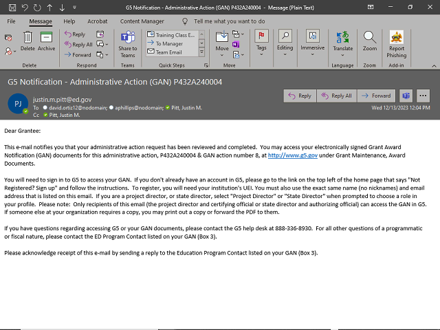Click Reply All in message header
The image size is (440, 330).
click(x=336, y=96)
